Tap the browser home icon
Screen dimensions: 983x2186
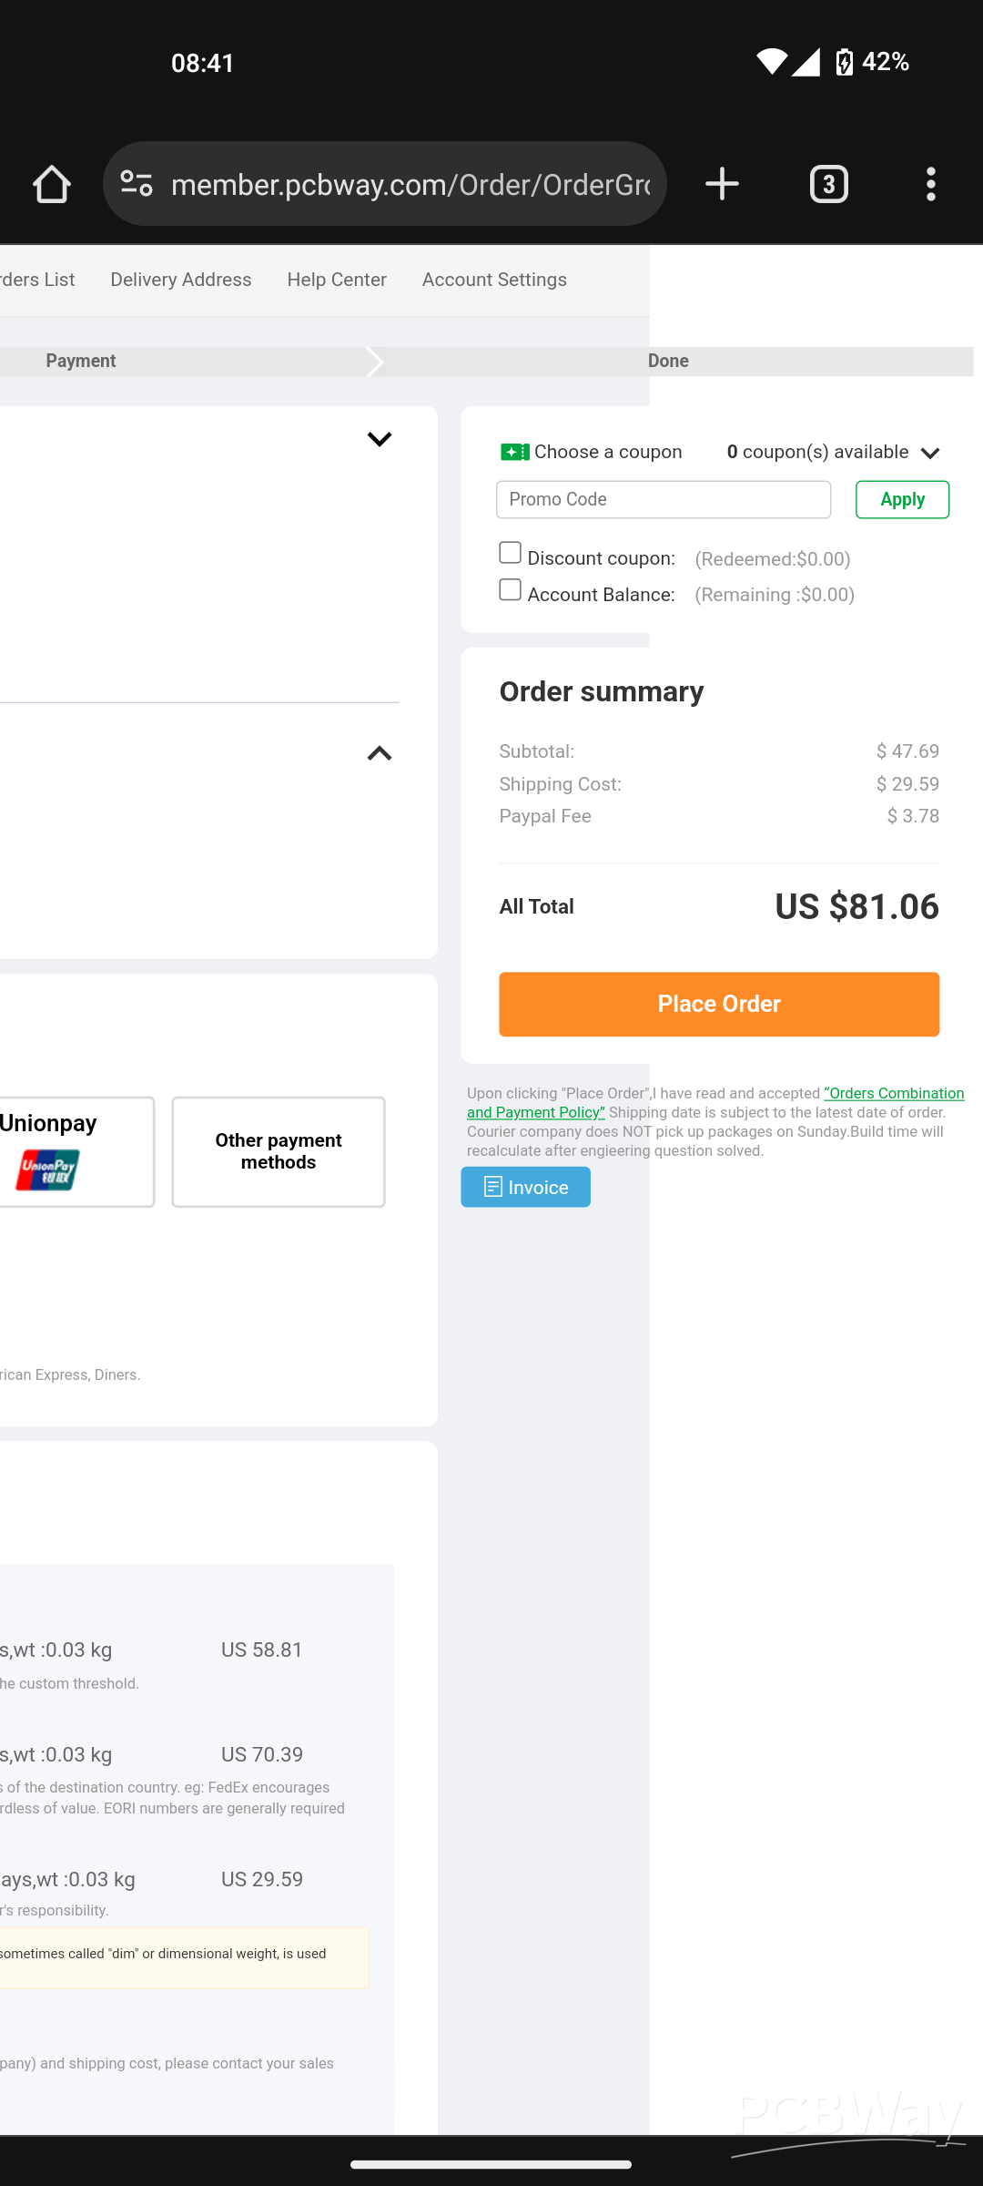[52, 184]
